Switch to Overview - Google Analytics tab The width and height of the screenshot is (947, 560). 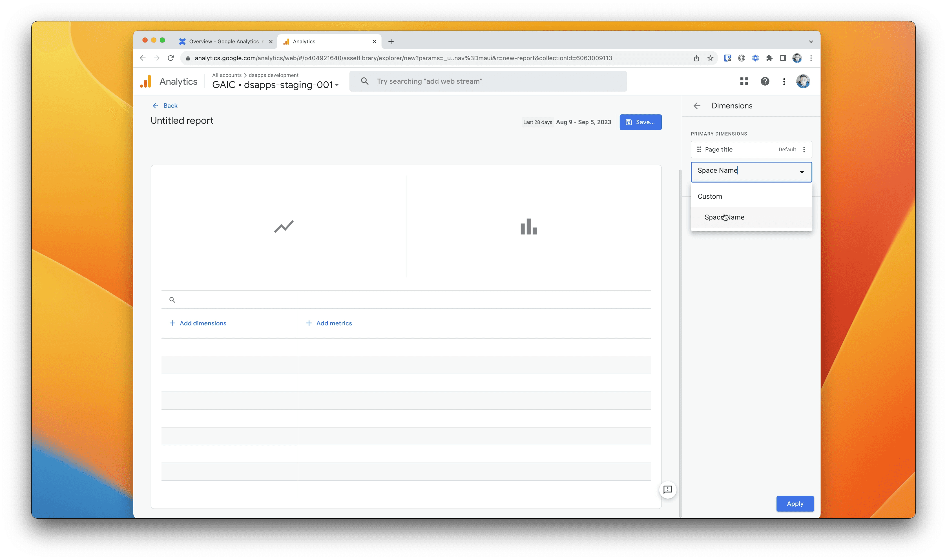click(x=227, y=41)
